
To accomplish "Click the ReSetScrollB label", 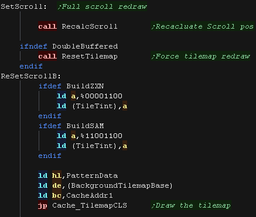I will [31, 76].
